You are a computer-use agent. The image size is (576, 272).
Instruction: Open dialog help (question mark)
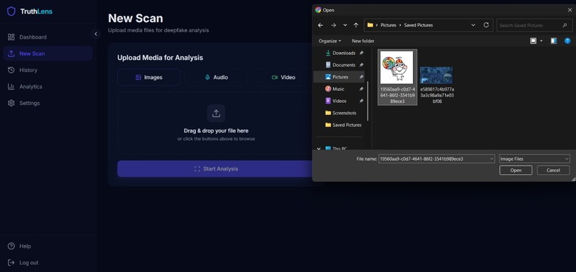coord(567,41)
